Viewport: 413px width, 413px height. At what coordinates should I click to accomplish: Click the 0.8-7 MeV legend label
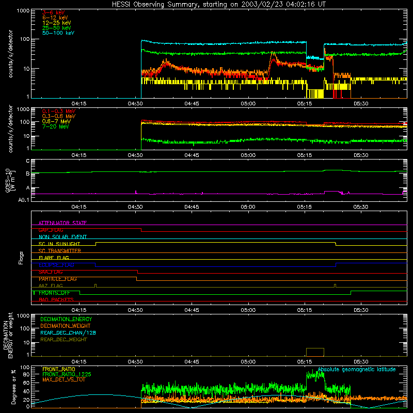pyautogui.click(x=56, y=121)
